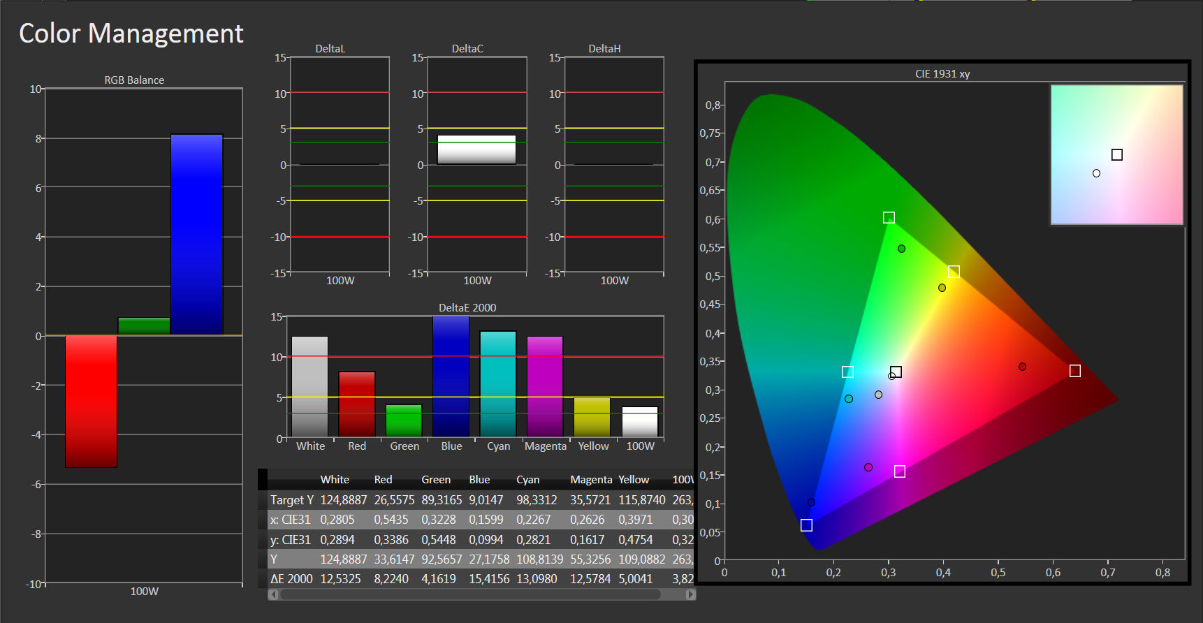Click the Target Y row label
The width and height of the screenshot is (1203, 623).
(292, 500)
